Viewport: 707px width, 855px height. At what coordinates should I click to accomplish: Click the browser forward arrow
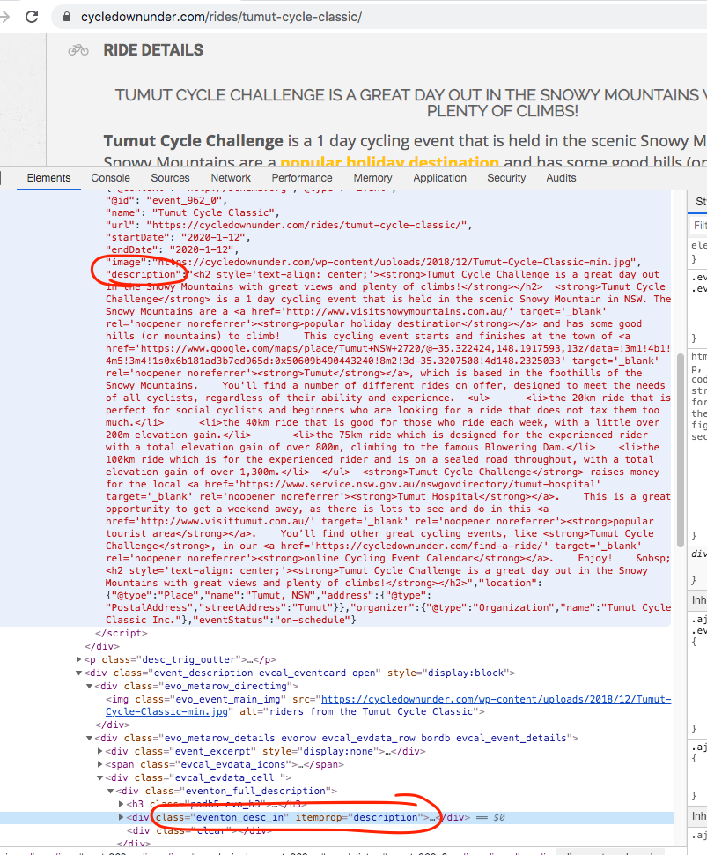[5, 17]
